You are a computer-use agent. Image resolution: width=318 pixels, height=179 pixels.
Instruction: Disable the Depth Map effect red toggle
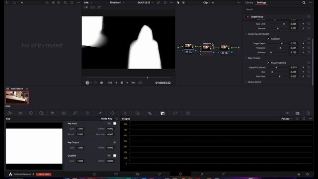click(247, 17)
